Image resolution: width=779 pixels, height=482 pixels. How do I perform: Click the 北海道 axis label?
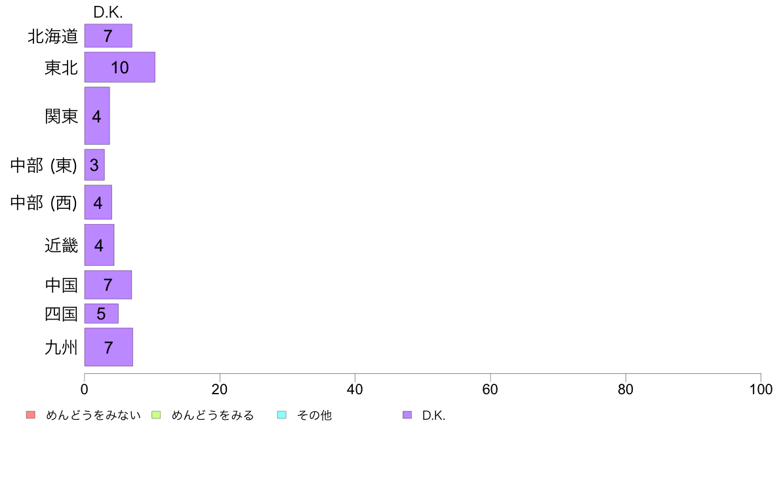52,36
